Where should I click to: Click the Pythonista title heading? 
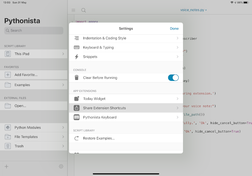(x=22, y=21)
